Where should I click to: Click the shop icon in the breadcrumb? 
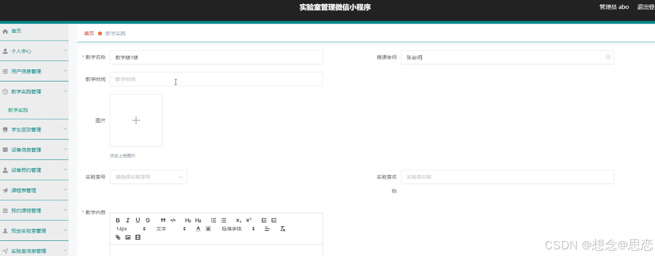coord(100,33)
